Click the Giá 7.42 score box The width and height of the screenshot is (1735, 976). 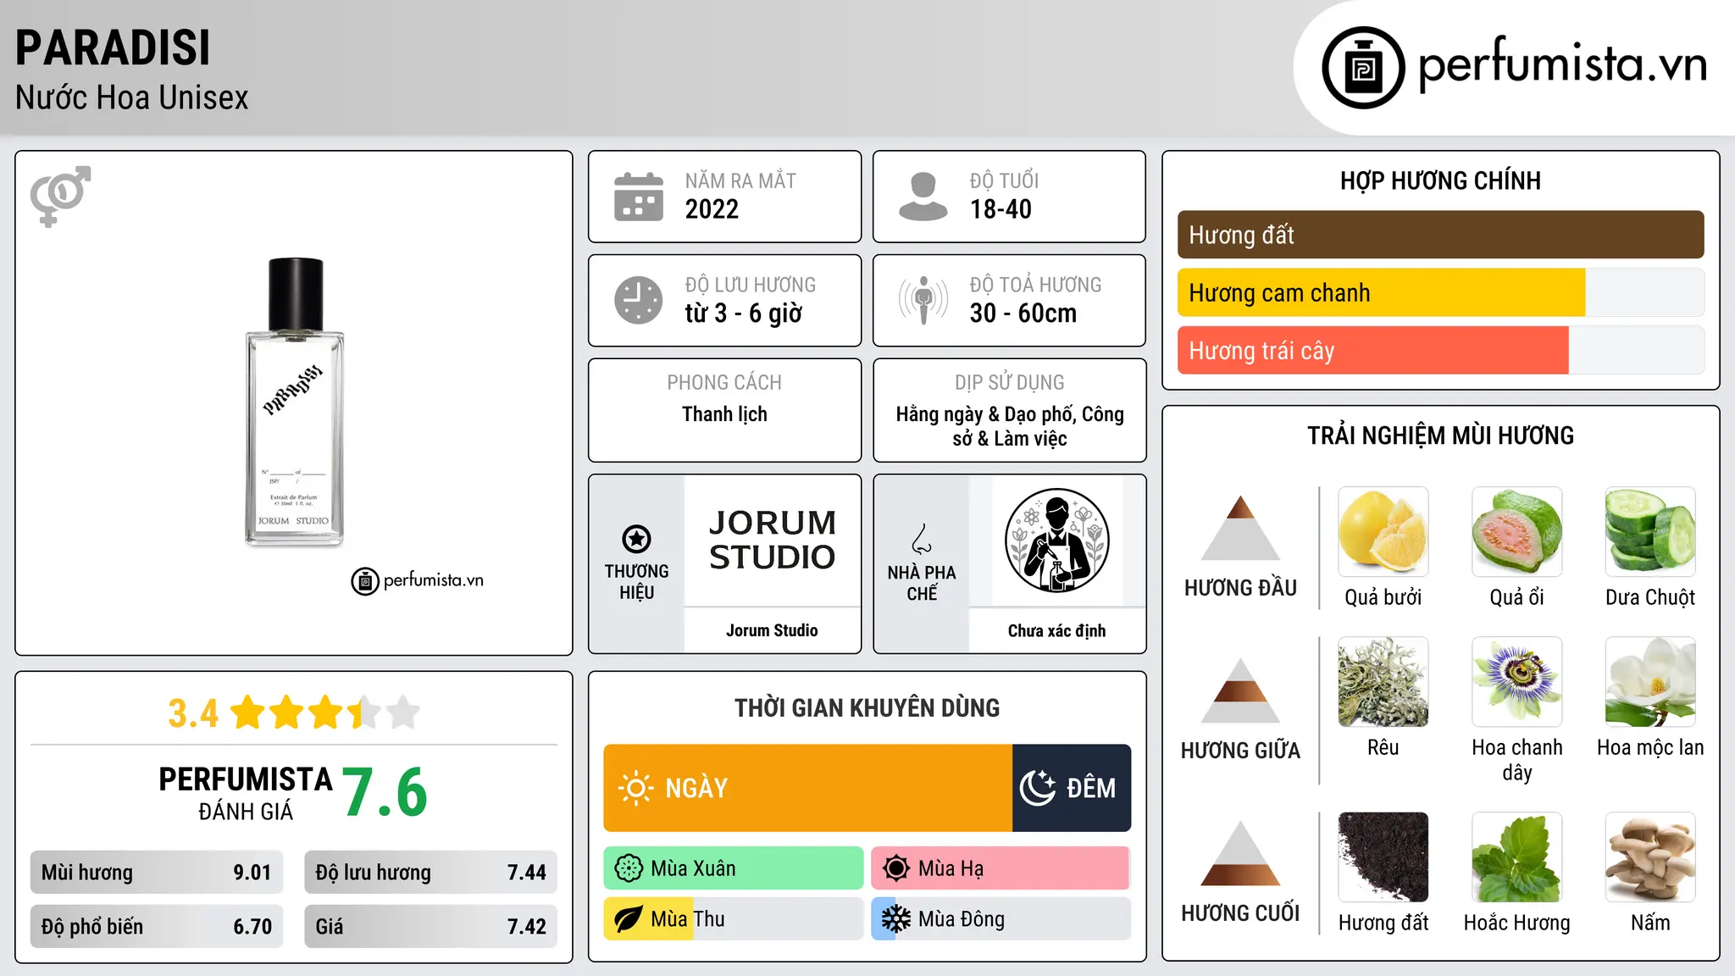[x=430, y=927]
